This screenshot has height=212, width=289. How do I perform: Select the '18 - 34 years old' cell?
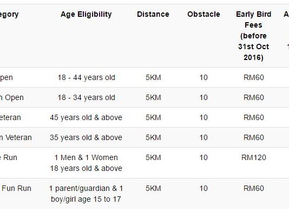(86, 98)
